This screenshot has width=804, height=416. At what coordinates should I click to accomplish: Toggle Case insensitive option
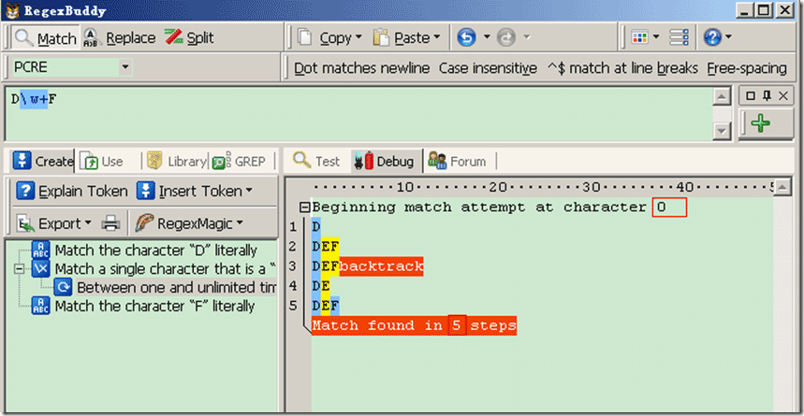(488, 68)
